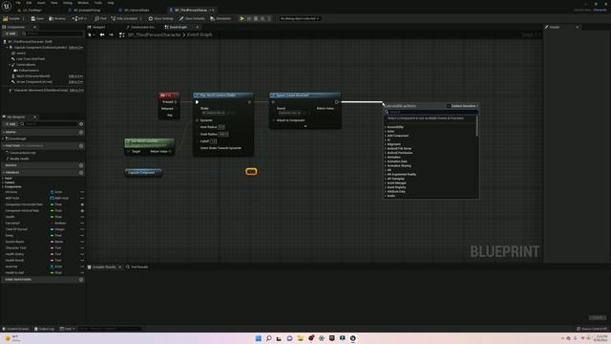Click the Simulation toolbar button

point(221,18)
